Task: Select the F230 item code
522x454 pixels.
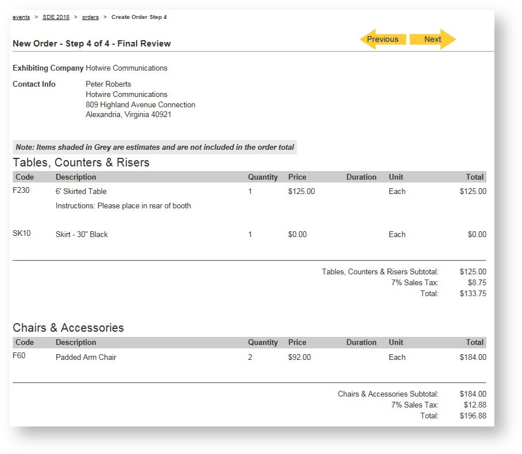Action: tap(21, 191)
